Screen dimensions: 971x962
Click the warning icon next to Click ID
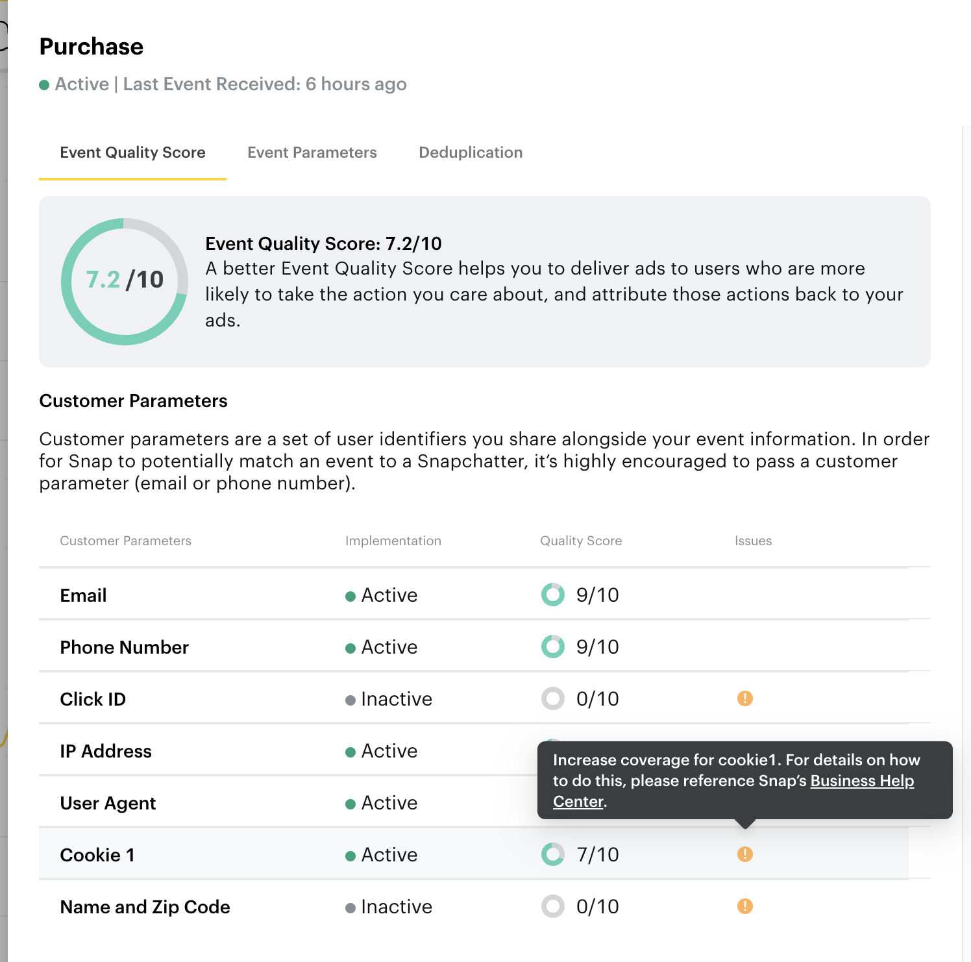point(745,698)
